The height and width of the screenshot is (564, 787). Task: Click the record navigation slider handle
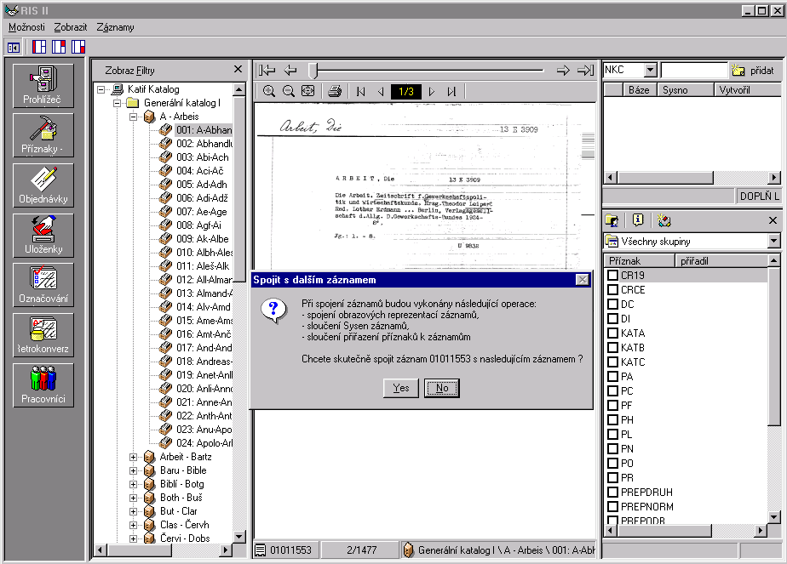(x=313, y=71)
